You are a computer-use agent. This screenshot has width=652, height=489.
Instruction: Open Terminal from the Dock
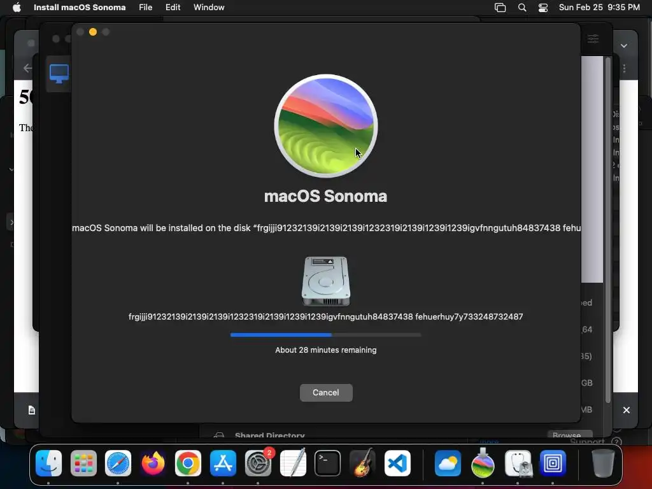(328, 463)
